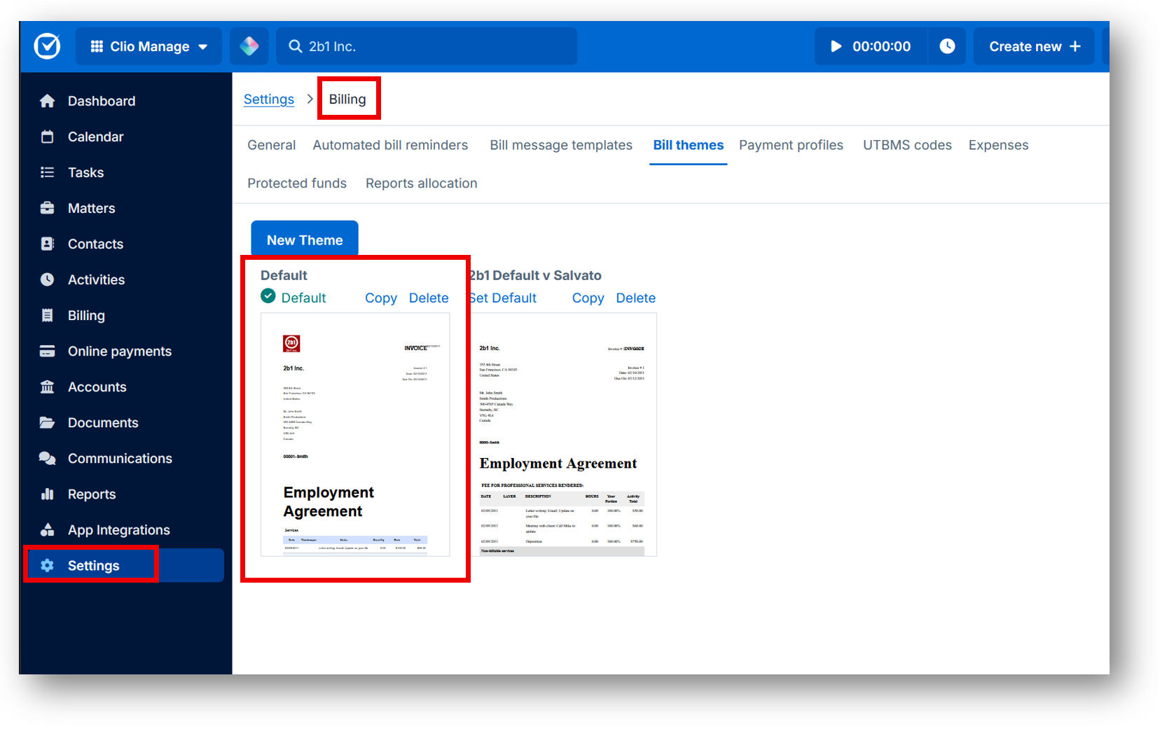
Task: Open the Calendar from the sidebar
Action: click(x=95, y=137)
